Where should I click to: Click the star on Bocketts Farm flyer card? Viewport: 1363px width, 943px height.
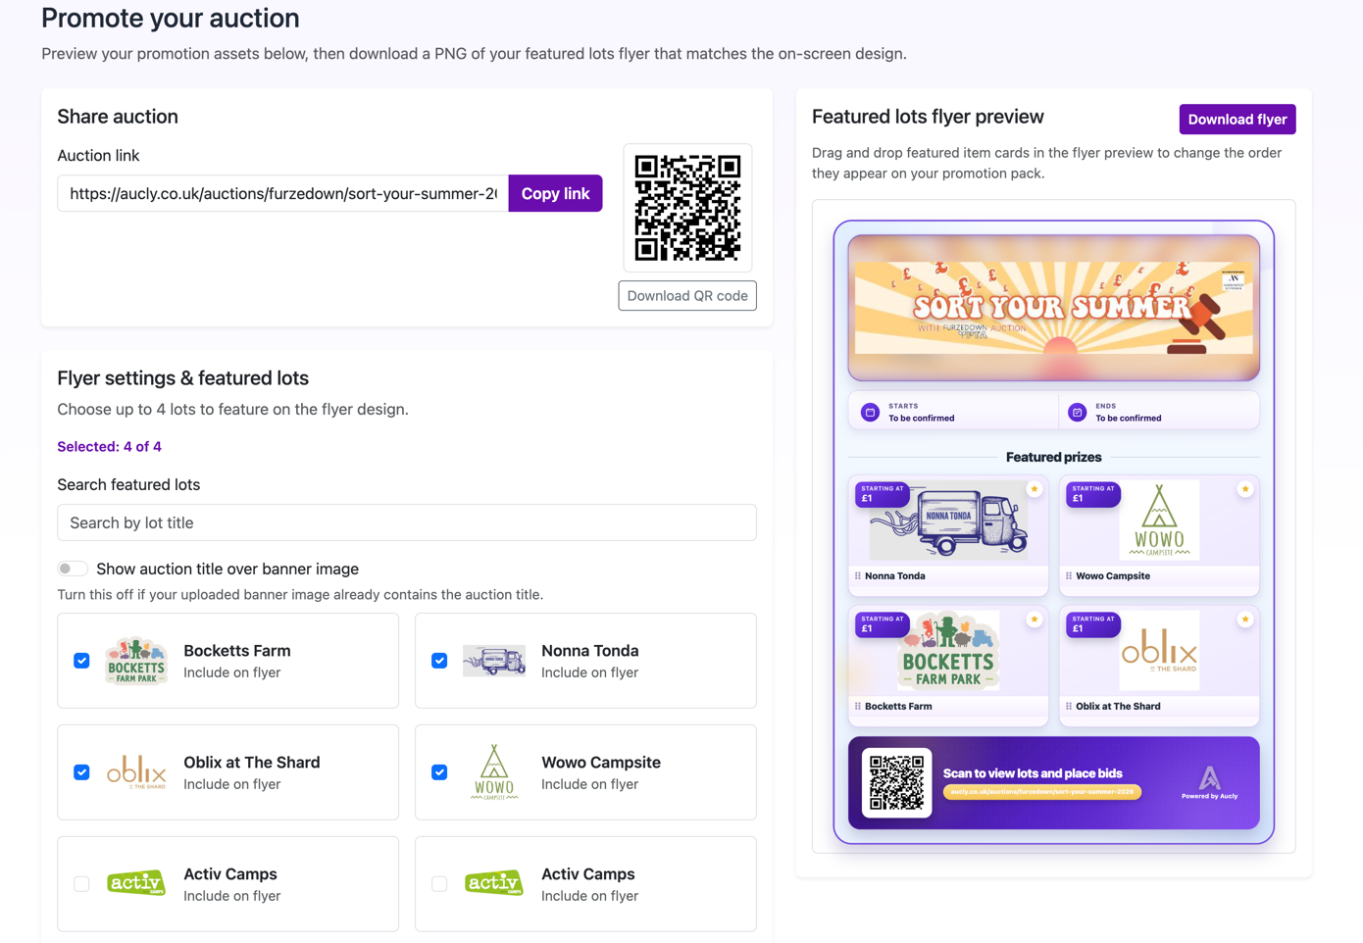coord(1034,620)
